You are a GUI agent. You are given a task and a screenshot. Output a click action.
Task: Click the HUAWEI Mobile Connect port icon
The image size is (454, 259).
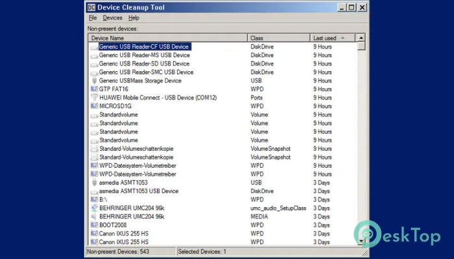pyautogui.click(x=95, y=98)
